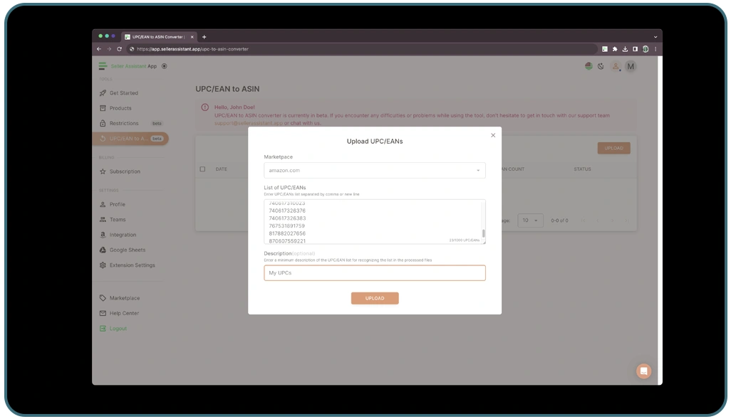Select the Get Started tool in sidebar
Image resolution: width=731 pixels, height=419 pixels.
[123, 92]
